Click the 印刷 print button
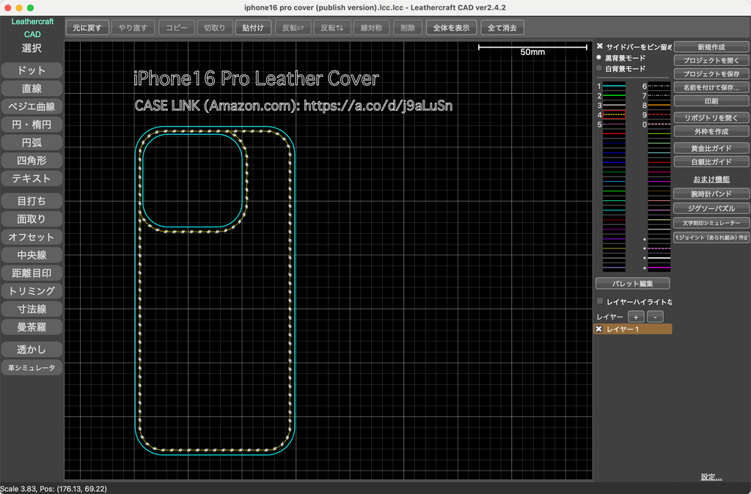This screenshot has width=751, height=494. [711, 101]
